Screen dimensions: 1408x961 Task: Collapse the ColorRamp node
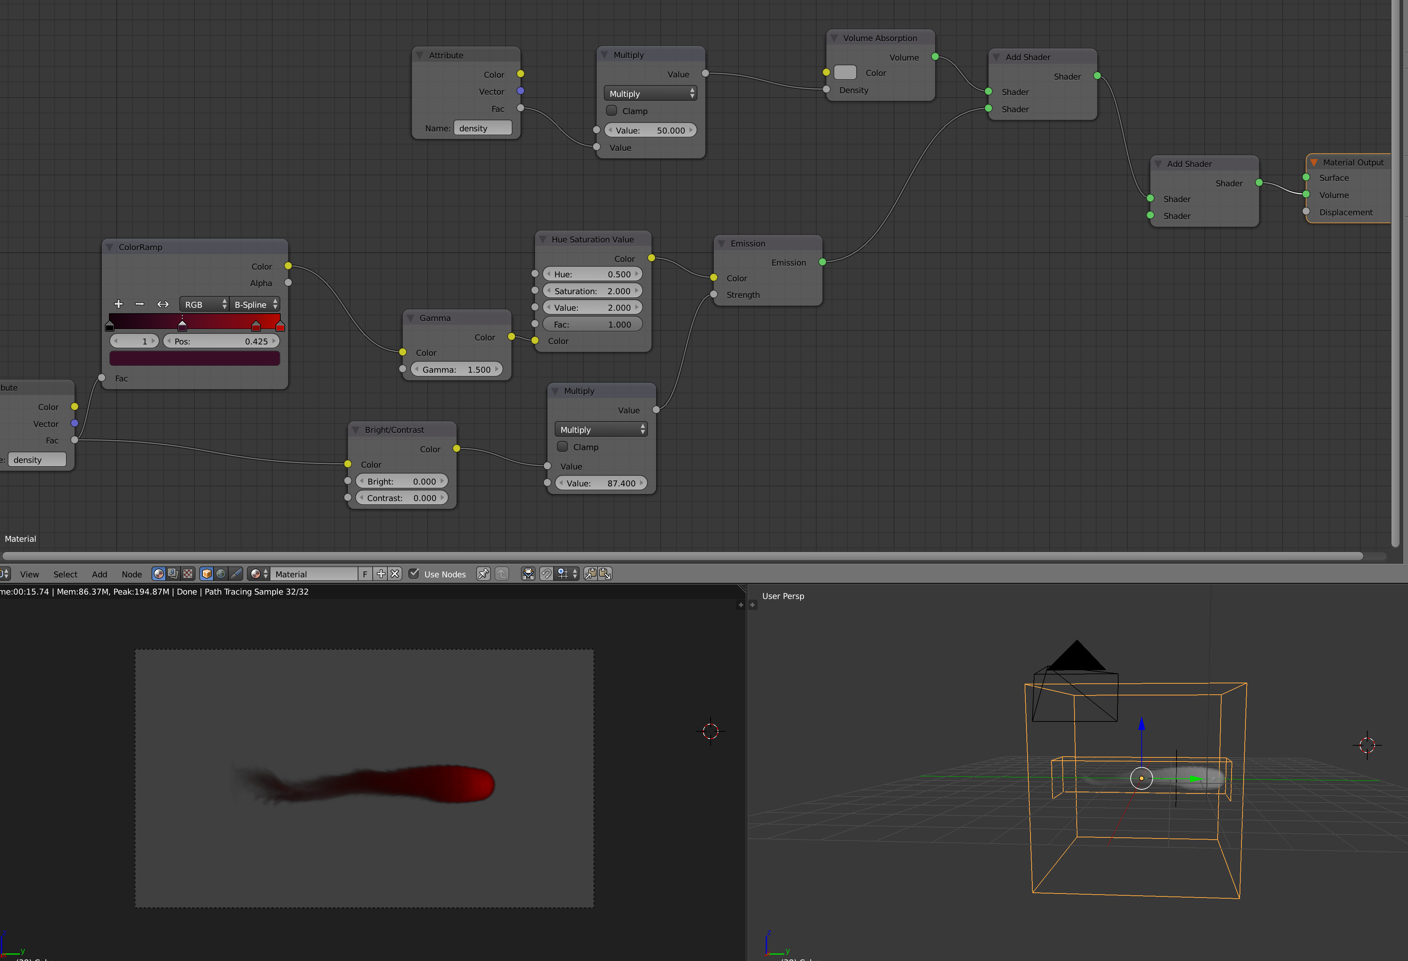point(110,247)
